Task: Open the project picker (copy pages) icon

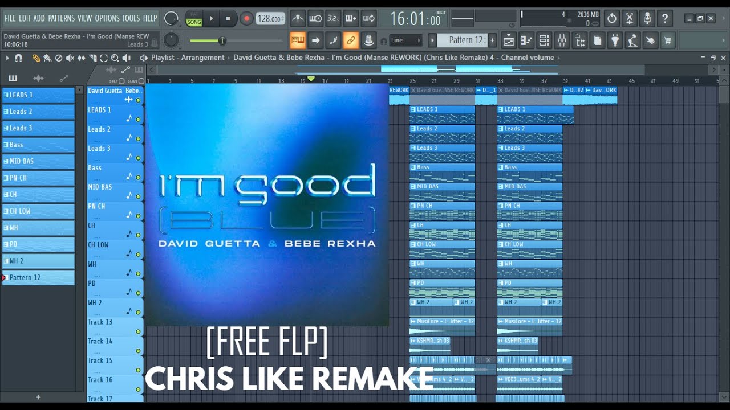Action: click(x=597, y=40)
